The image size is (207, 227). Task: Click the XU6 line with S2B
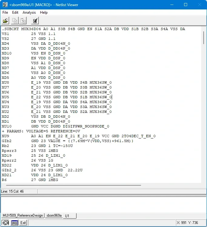(57, 92)
